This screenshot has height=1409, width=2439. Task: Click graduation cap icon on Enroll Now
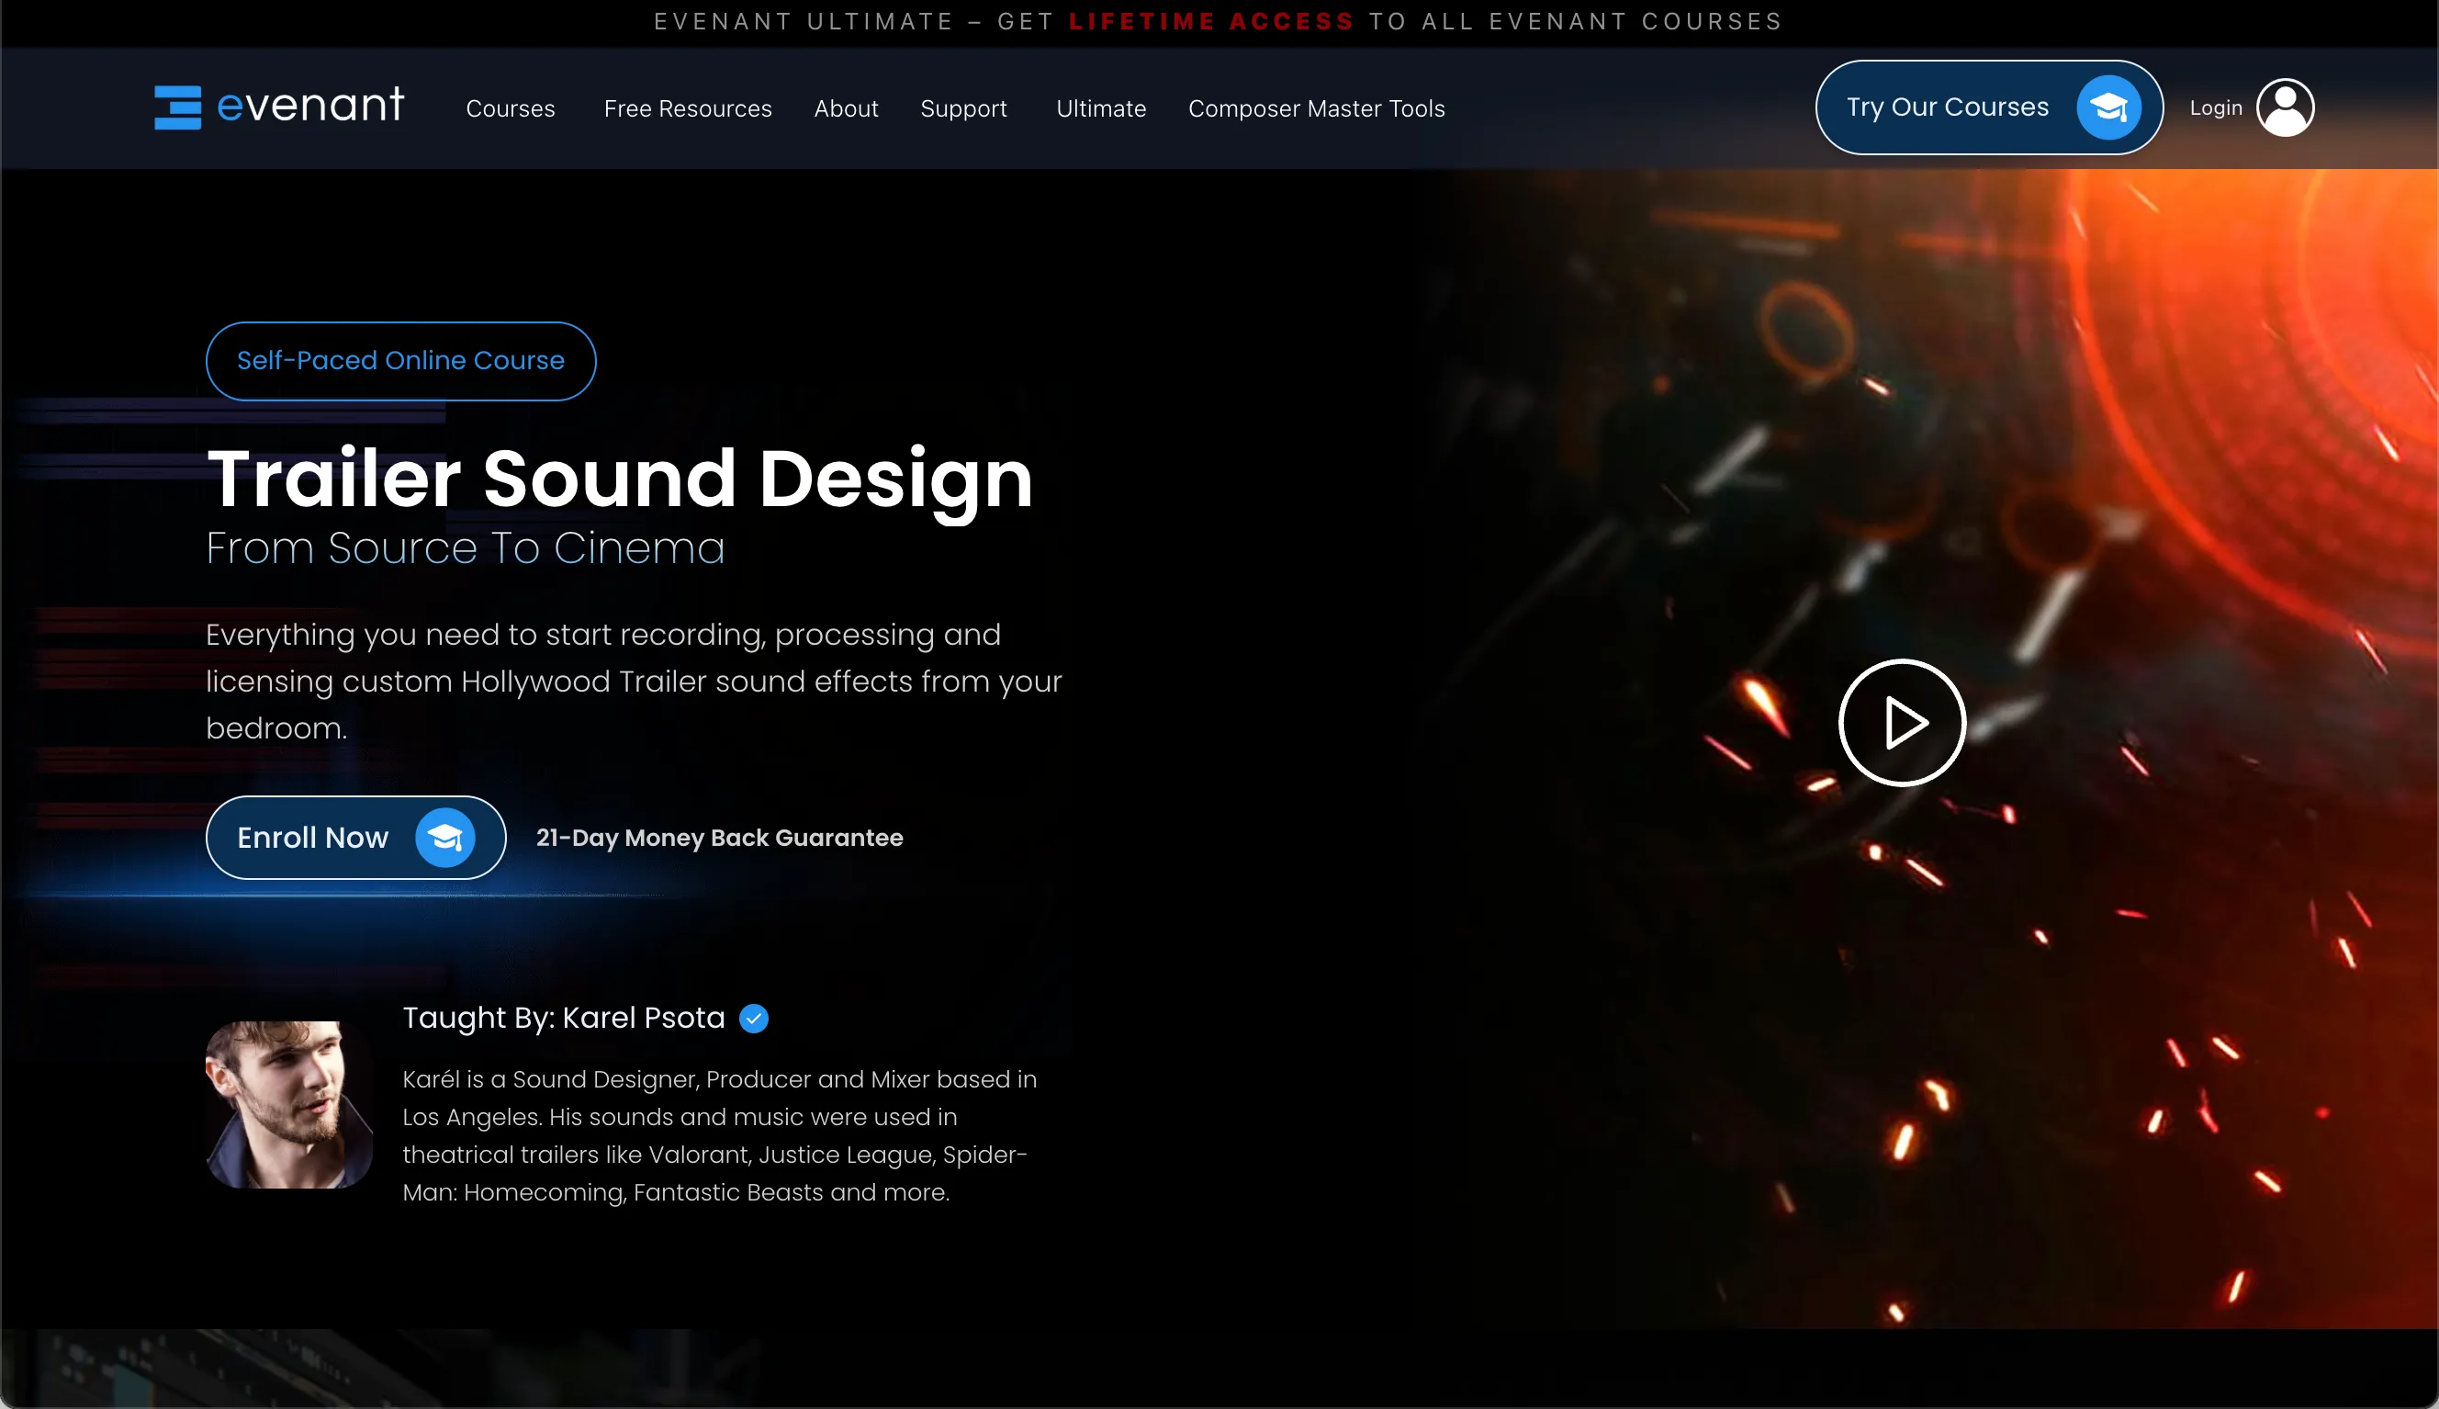pyautogui.click(x=445, y=837)
